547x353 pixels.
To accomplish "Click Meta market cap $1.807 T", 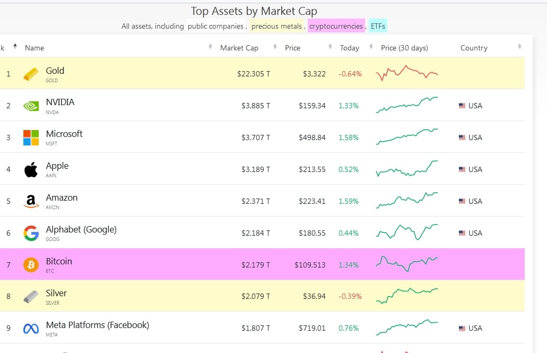I will pyautogui.click(x=256, y=328).
